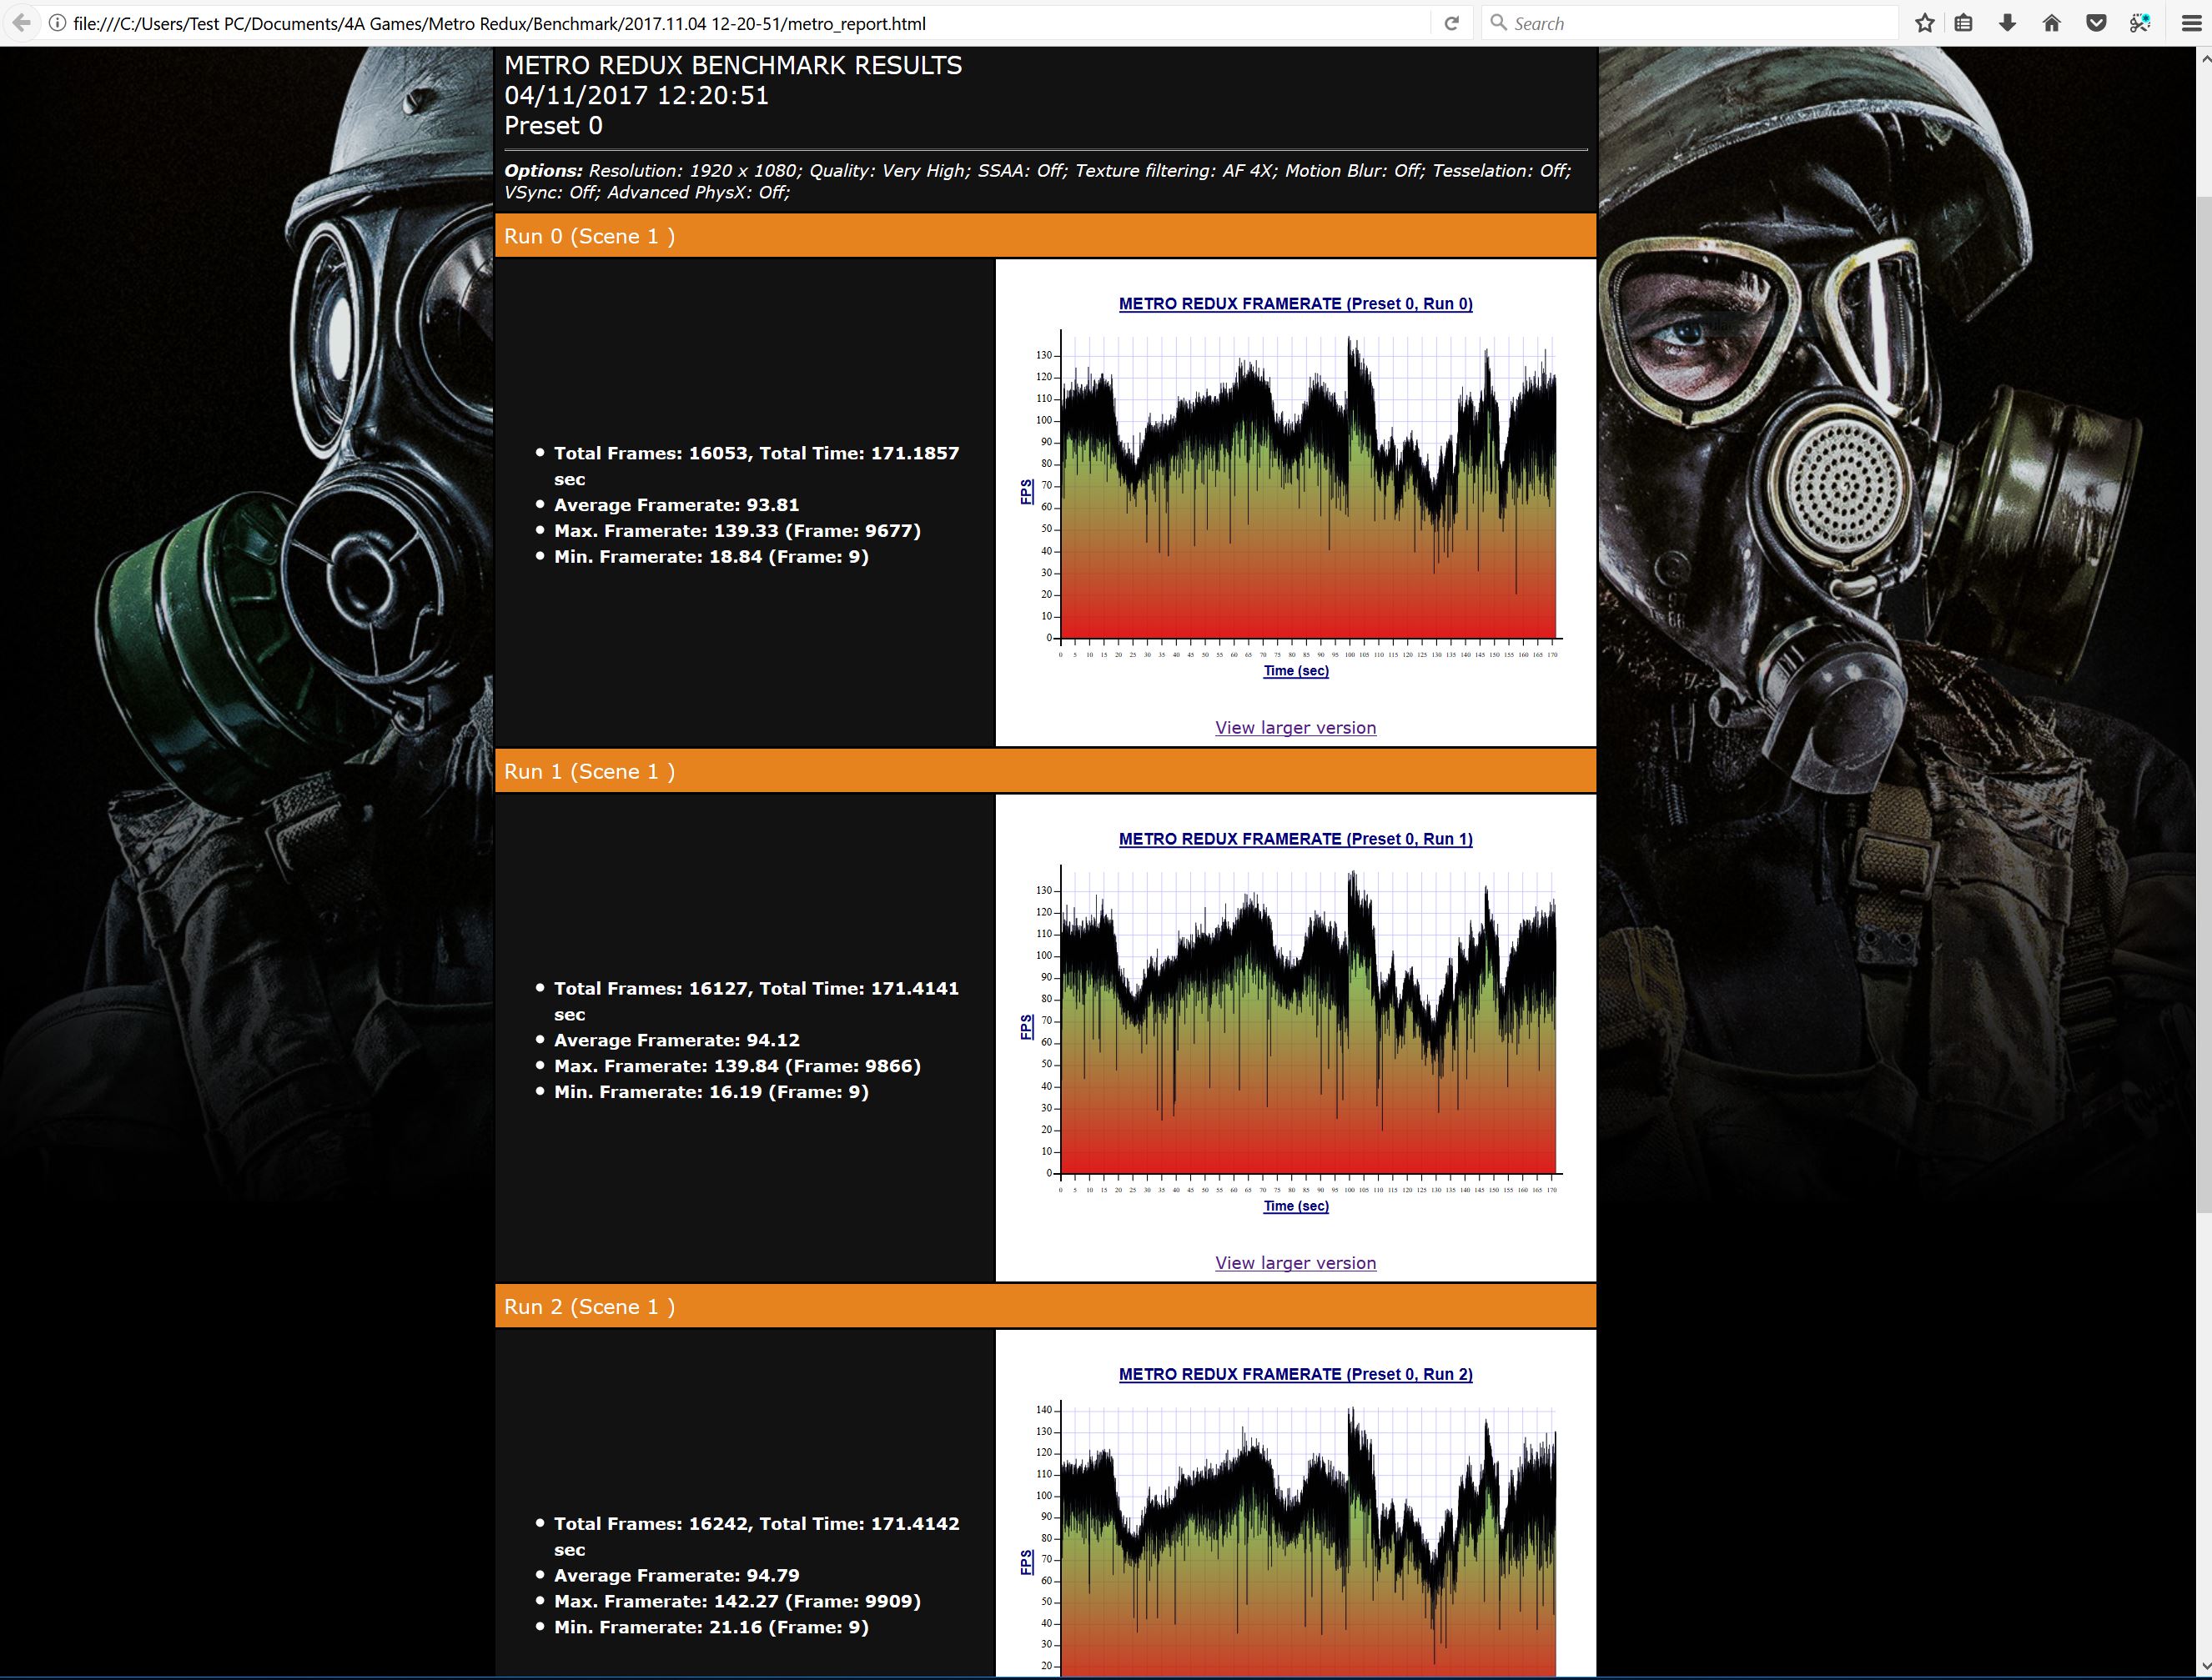The image size is (2212, 1680).
Task: Click METRO REDUX FRAMERATE Run 0 chart title
Action: pyautogui.click(x=1295, y=304)
